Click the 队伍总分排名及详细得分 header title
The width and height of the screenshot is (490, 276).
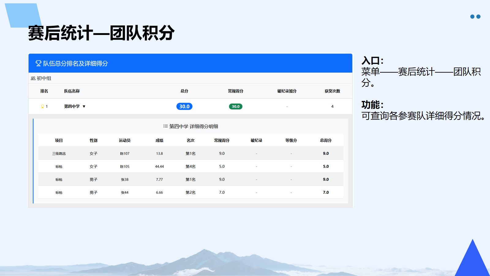(75, 63)
